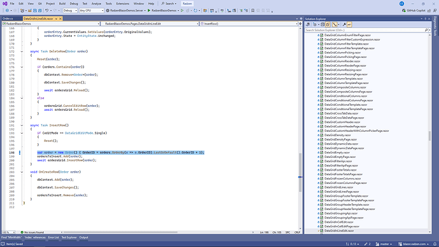Image resolution: width=439 pixels, height=247 pixels.
Task: Toggle the Solution Explorer auto-hide pin
Action: pos(425,18)
